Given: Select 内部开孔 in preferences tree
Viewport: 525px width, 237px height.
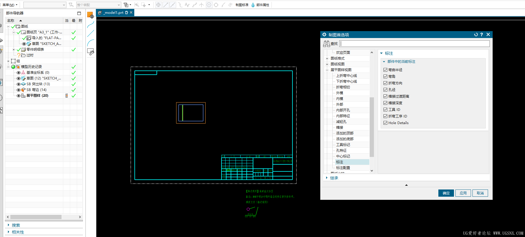Looking at the screenshot, I should [343, 110].
